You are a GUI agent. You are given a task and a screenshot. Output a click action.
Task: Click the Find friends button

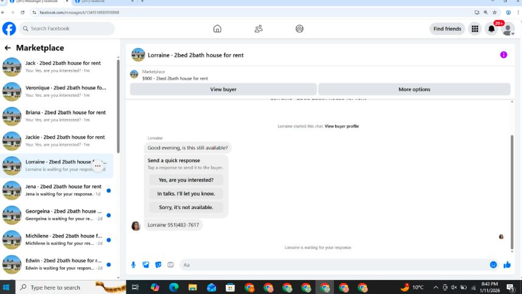(447, 29)
